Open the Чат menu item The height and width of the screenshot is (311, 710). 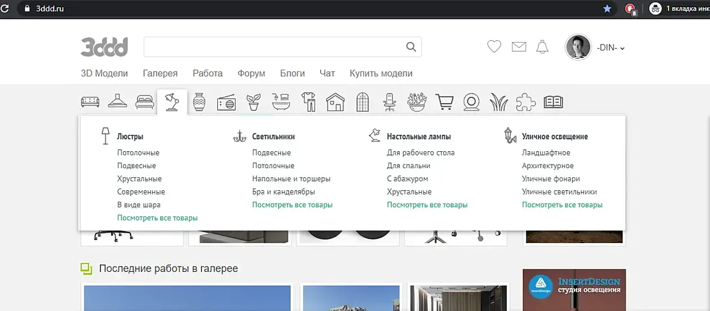(x=327, y=73)
